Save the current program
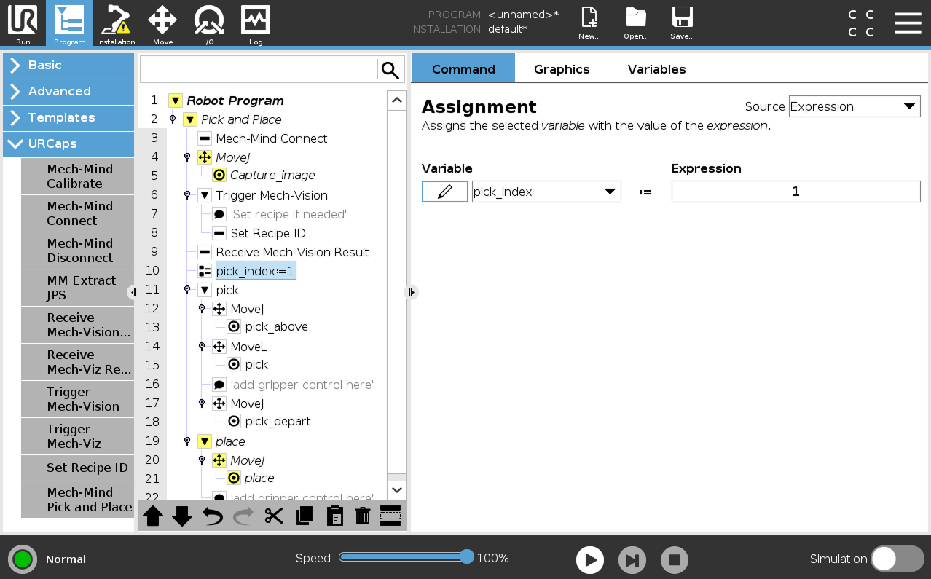Image resolution: width=931 pixels, height=579 pixels. tap(683, 23)
